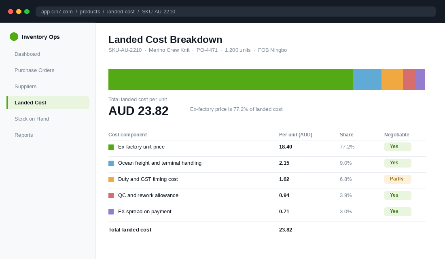Image resolution: width=445 pixels, height=259 pixels.
Task: Click the red QC bar segment
Action: 409,79
